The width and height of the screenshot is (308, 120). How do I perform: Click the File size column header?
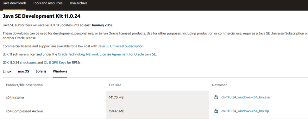click(x=115, y=85)
